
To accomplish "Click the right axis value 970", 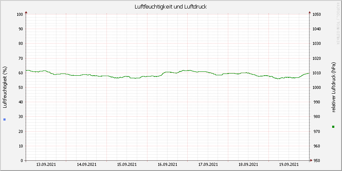I will click(316, 132).
